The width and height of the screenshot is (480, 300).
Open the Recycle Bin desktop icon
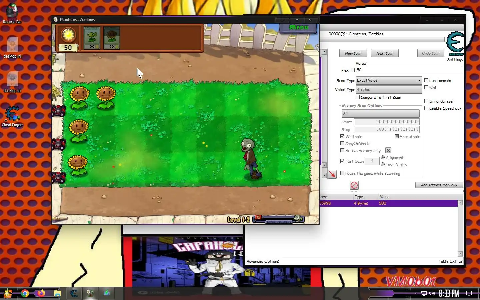pyautogui.click(x=12, y=13)
